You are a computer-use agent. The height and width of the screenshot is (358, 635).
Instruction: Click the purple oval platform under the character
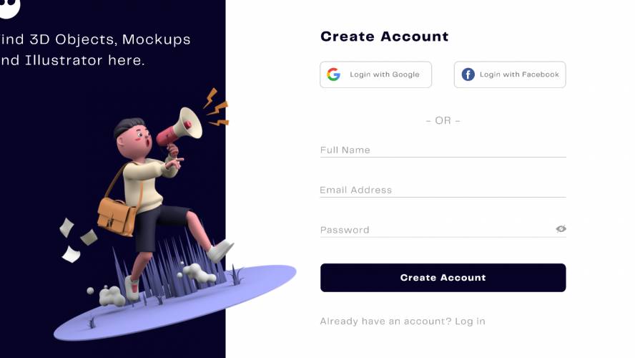(174, 302)
